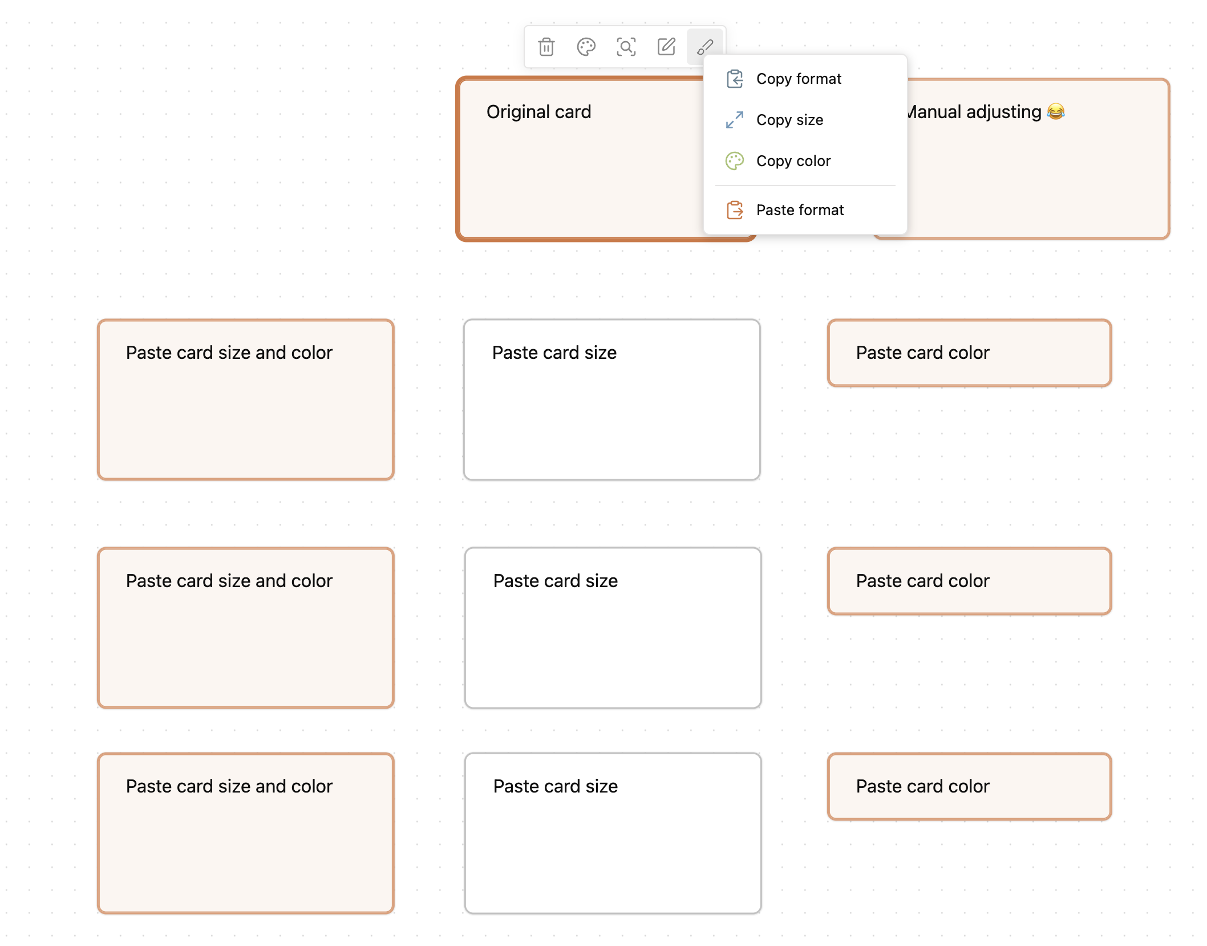This screenshot has height=946, width=1207.
Task: Choose Paste format from the menu
Action: point(805,210)
